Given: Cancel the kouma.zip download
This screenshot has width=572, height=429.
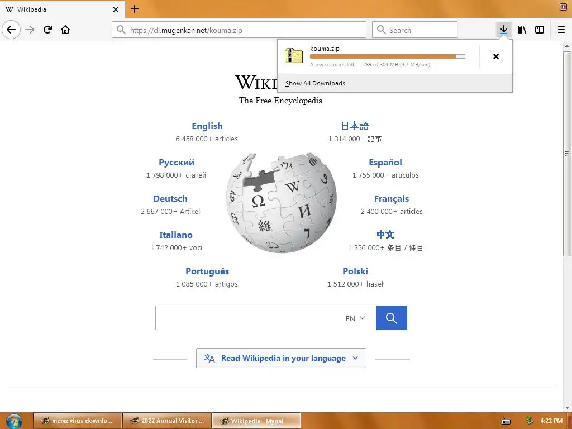Looking at the screenshot, I should 496,56.
